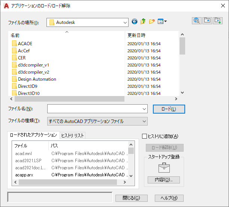This screenshot has height=207, width=229.
Task: Click the ファイル column header
Action: click(30, 146)
